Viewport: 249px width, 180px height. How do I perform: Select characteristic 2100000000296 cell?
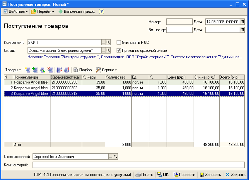pyautogui.click(x=67, y=82)
